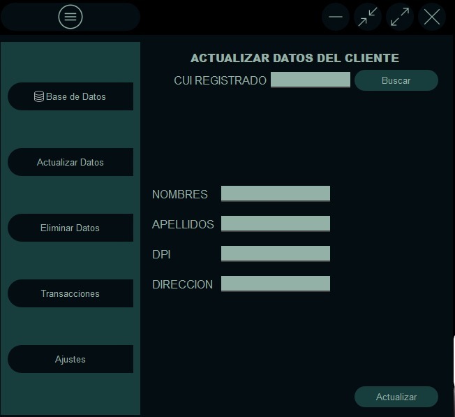Go to Eliminar Datos in sidebar

click(x=70, y=228)
